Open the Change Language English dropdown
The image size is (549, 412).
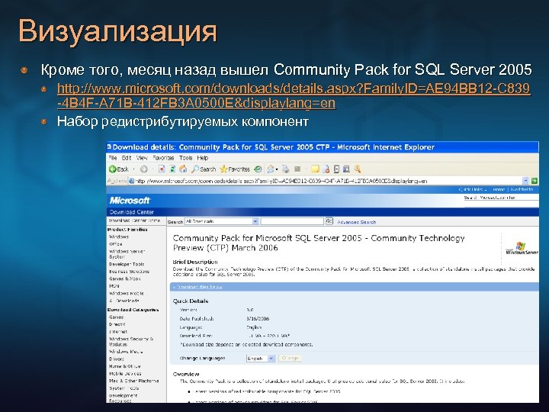coord(260,359)
